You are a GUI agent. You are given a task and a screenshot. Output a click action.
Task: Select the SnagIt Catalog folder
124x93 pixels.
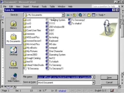pos(32,58)
